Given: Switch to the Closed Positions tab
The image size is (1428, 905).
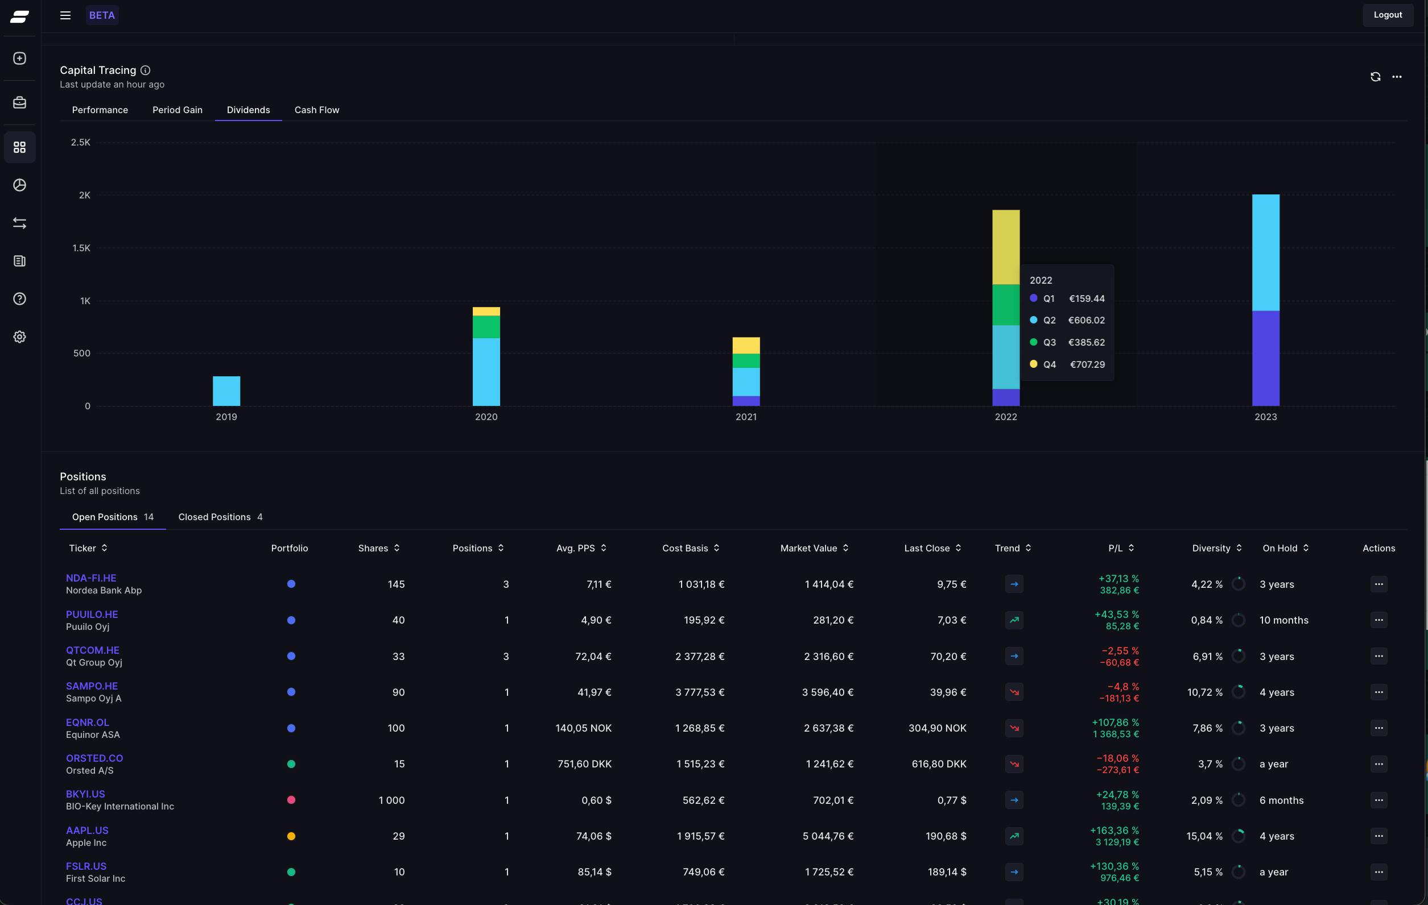Looking at the screenshot, I should tap(221, 517).
